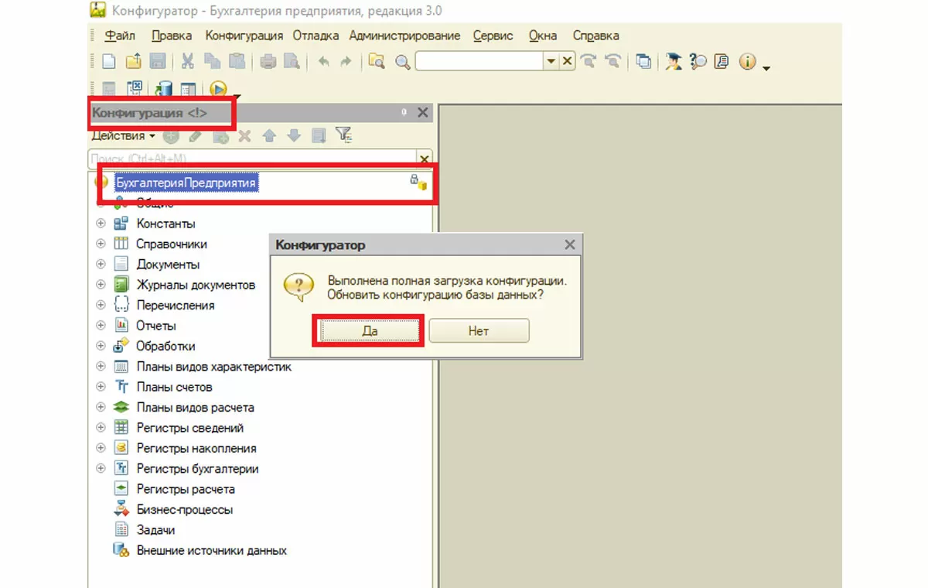
Task: Click the Cut scissors icon
Action: coord(188,62)
